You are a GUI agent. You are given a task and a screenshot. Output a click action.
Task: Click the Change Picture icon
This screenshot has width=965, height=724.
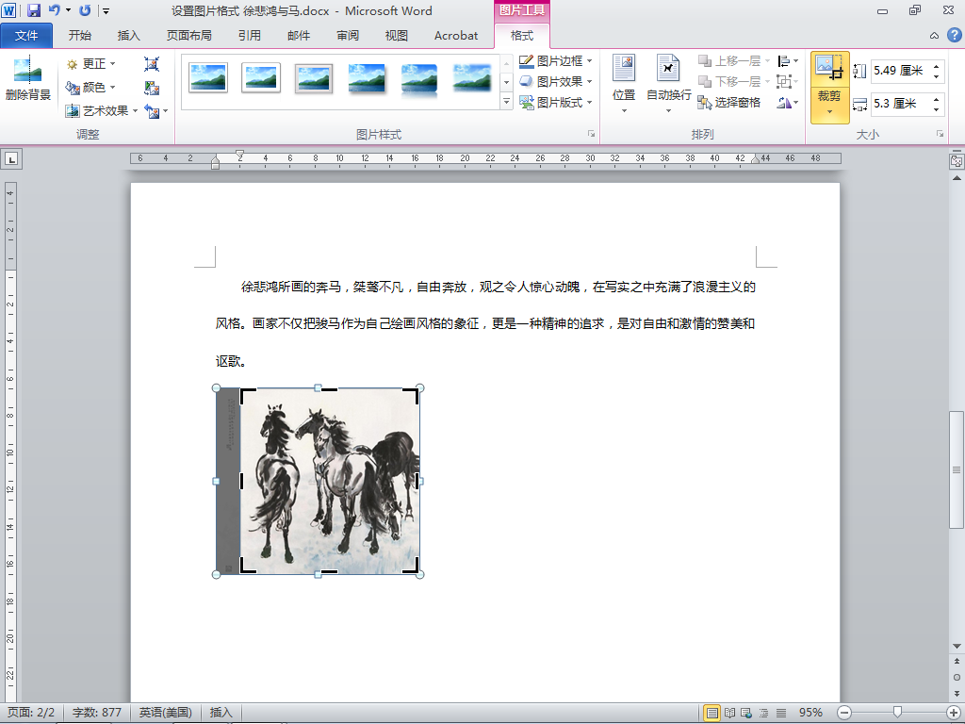152,88
